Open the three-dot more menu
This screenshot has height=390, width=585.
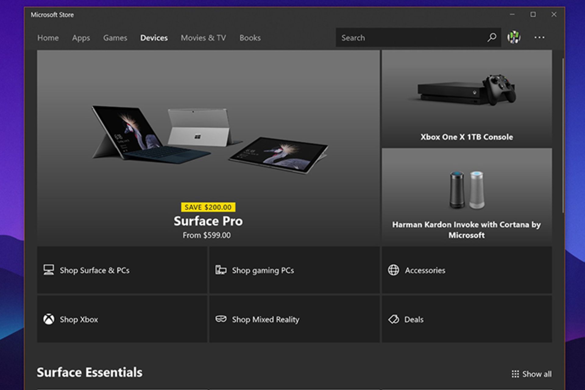click(x=539, y=37)
